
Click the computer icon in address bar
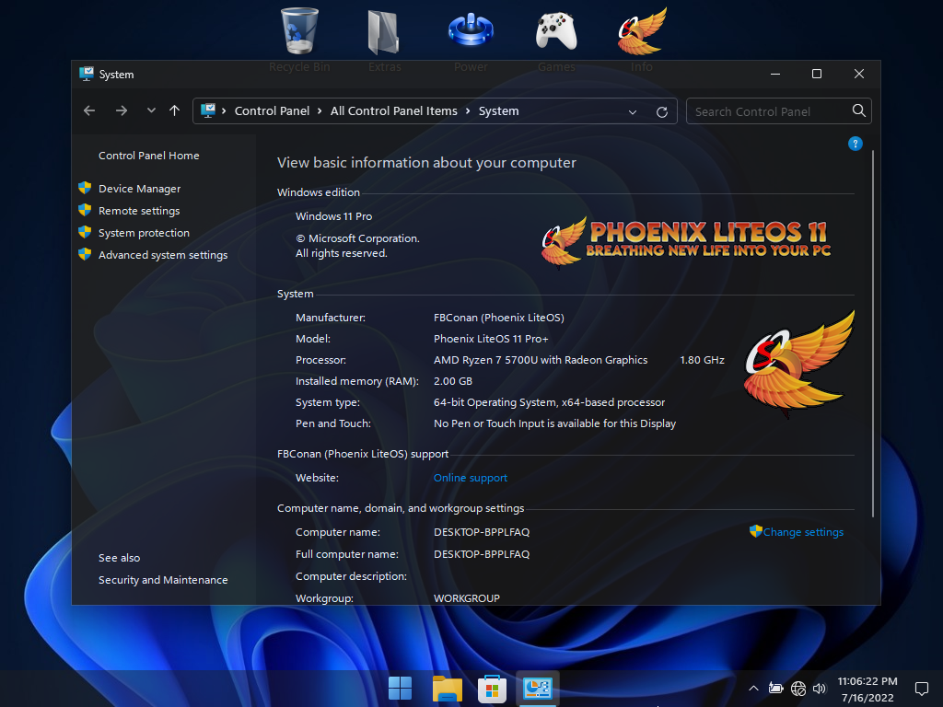tap(208, 110)
